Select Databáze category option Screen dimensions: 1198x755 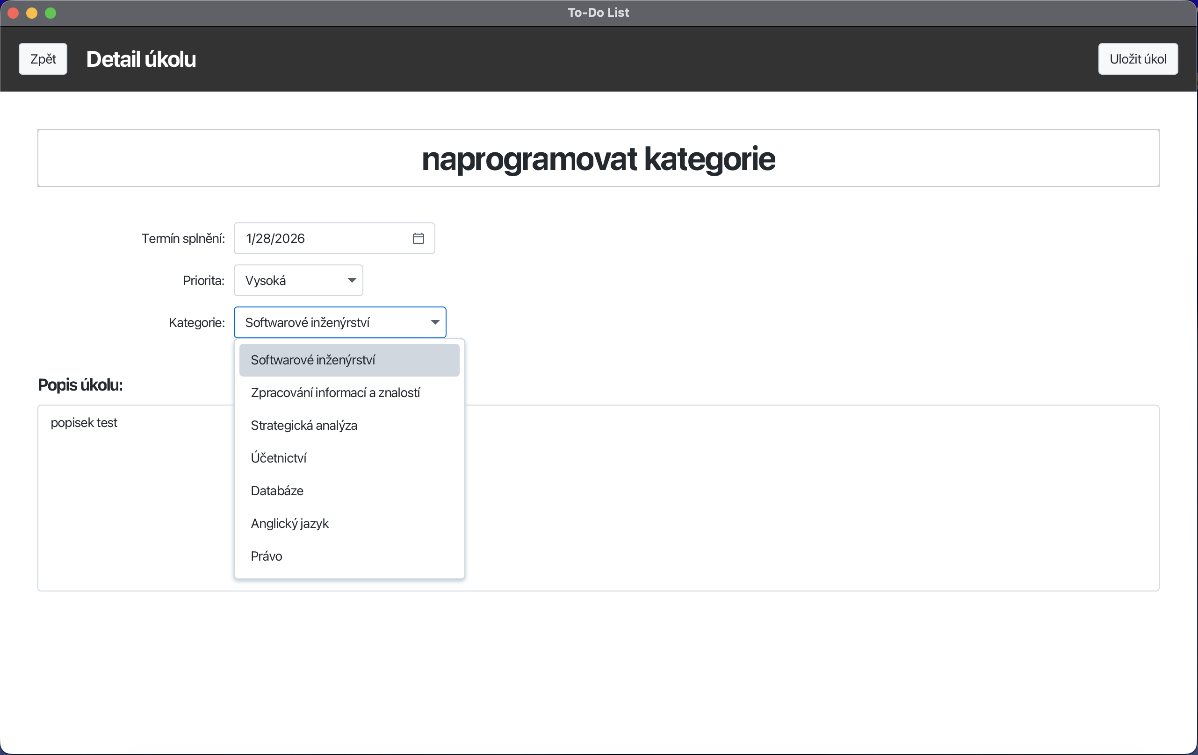[x=277, y=491]
